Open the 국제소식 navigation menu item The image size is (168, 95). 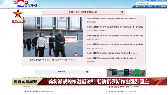pyautogui.click(x=156, y=7)
